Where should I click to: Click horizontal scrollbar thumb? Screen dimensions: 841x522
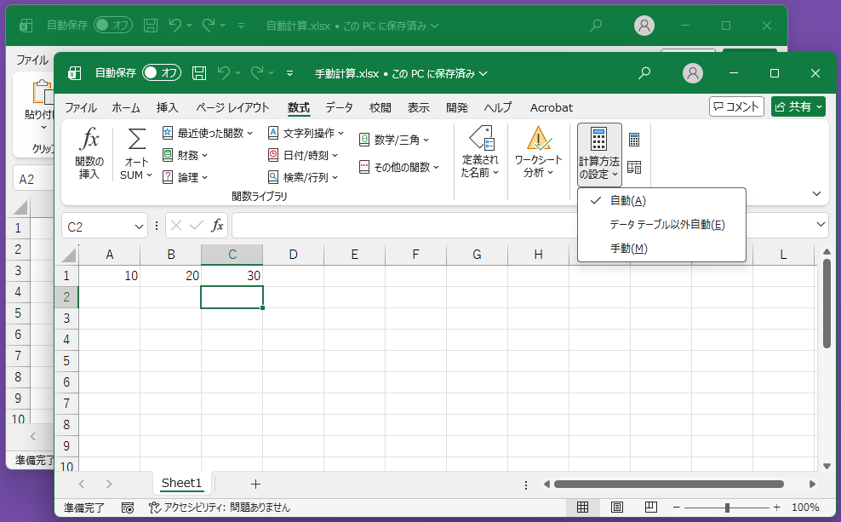click(x=669, y=484)
